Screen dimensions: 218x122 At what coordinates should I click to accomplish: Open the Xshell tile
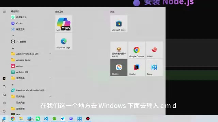click(x=154, y=50)
